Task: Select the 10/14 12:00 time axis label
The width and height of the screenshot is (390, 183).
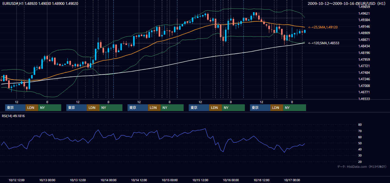Action: tap(139, 180)
